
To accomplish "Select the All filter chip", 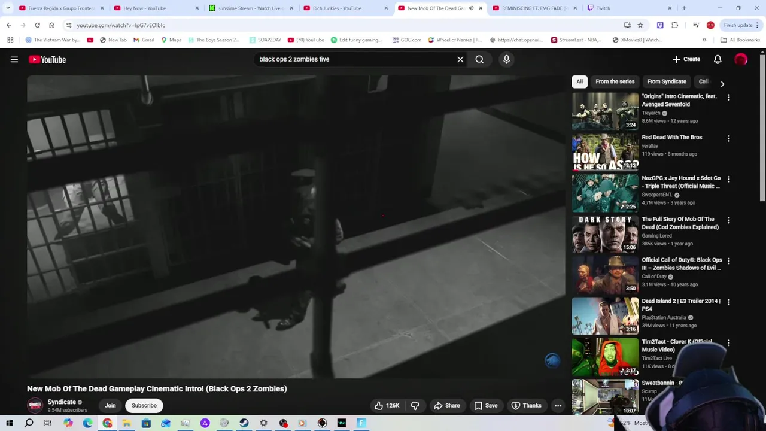I will pyautogui.click(x=579, y=81).
